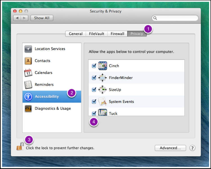
Task: Click the System Events app name
Action: pos(121,102)
